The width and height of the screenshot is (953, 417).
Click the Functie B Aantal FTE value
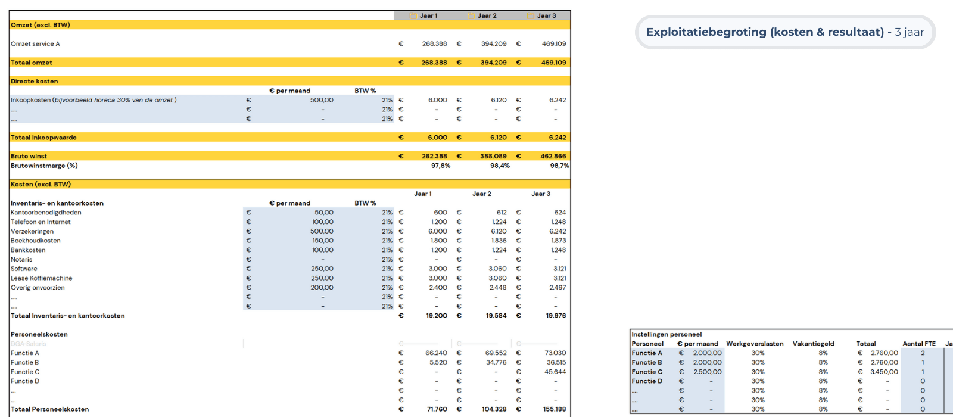point(922,362)
